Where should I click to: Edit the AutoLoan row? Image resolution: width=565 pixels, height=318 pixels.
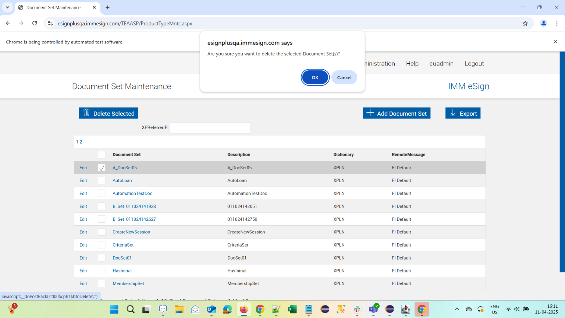83,181
